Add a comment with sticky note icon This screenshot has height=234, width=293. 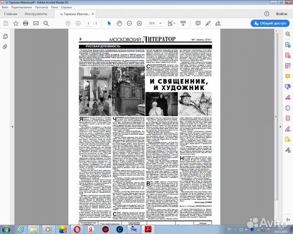(198, 23)
